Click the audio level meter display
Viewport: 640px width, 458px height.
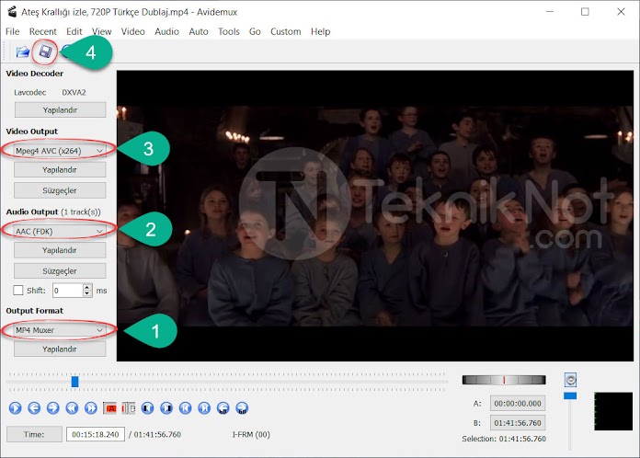coord(613,411)
